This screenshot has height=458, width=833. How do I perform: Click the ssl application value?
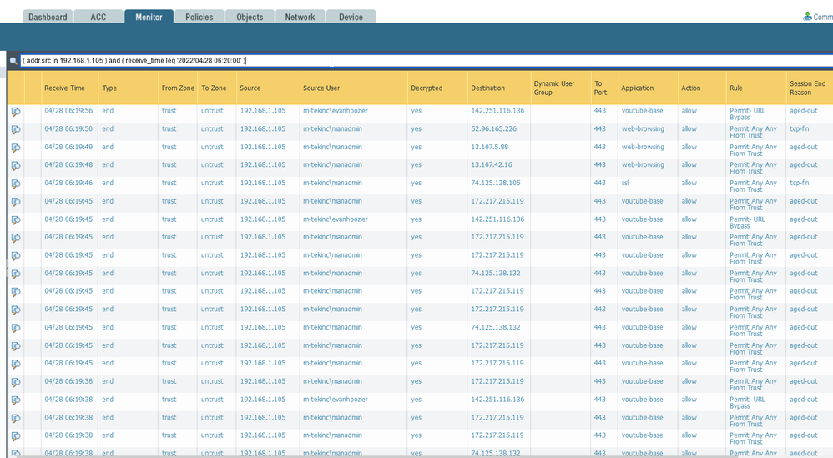626,184
